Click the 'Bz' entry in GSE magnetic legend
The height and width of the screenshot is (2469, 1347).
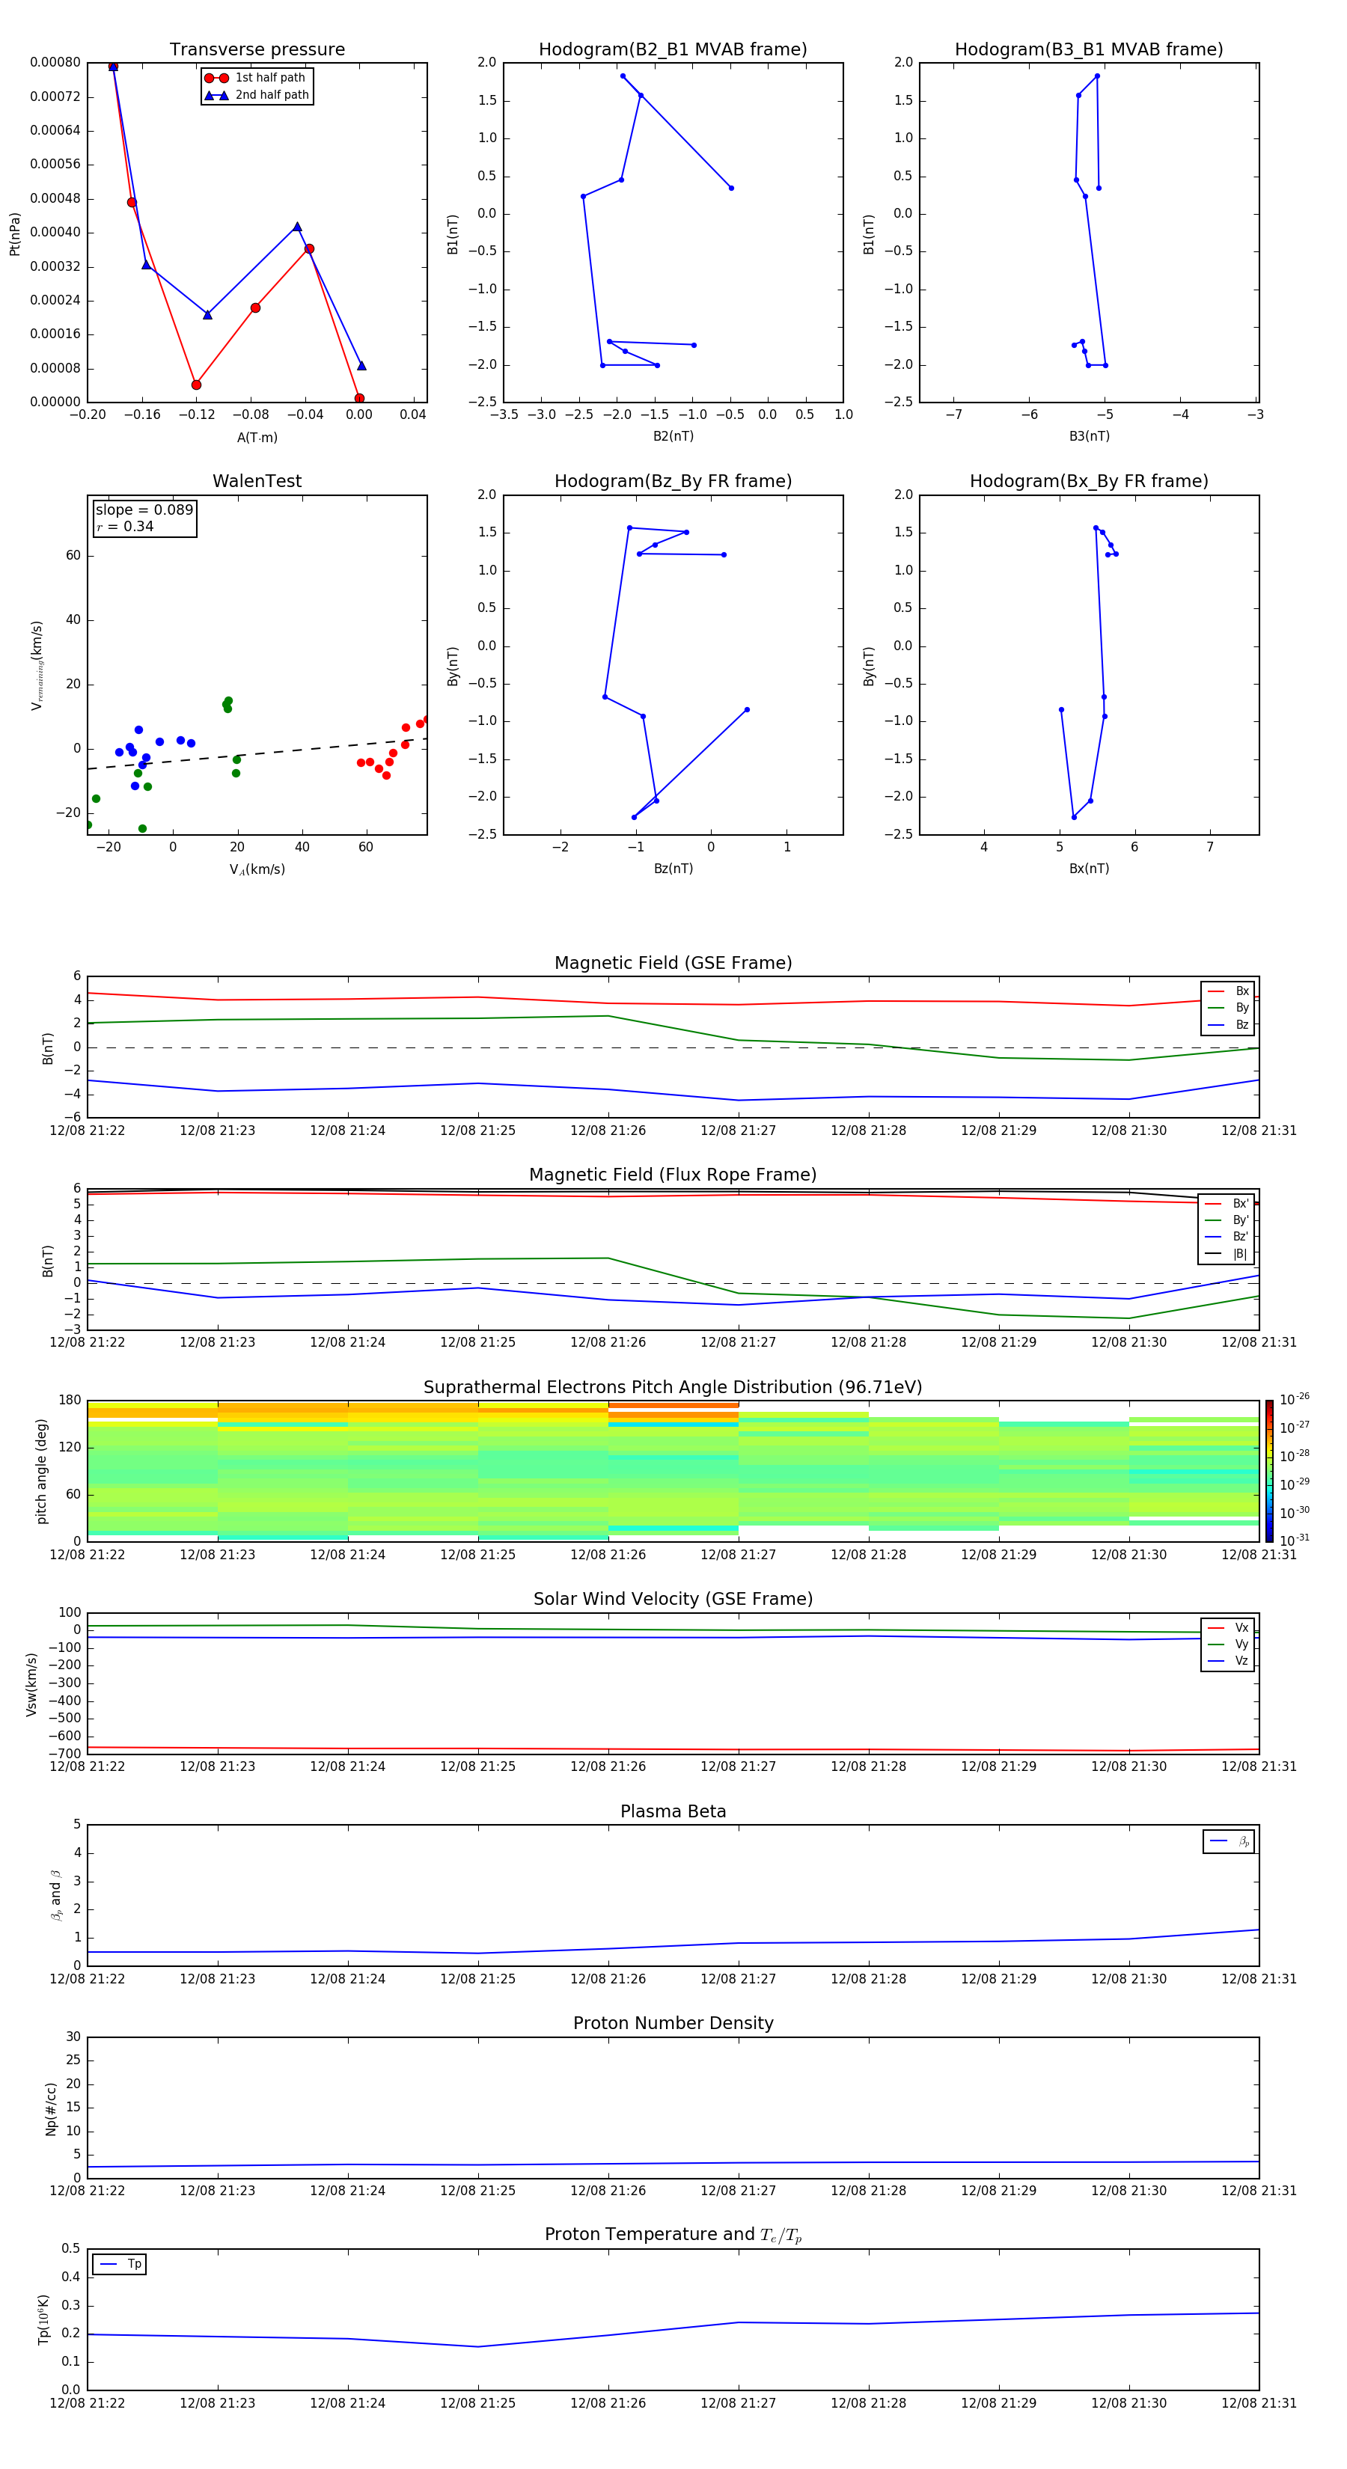(x=1228, y=1024)
